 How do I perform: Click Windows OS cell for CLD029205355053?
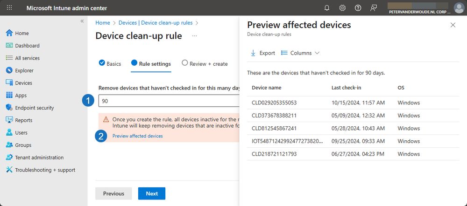tap(409, 103)
